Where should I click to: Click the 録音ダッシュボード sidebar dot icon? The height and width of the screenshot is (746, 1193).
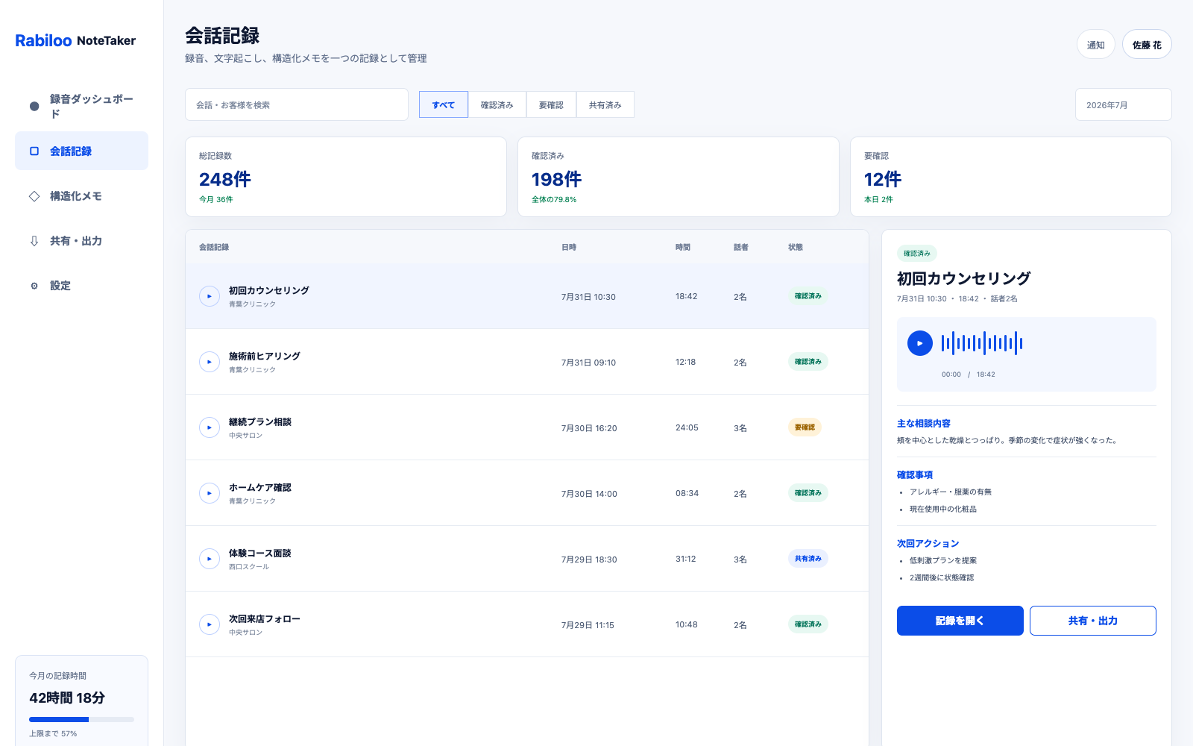[x=34, y=106]
